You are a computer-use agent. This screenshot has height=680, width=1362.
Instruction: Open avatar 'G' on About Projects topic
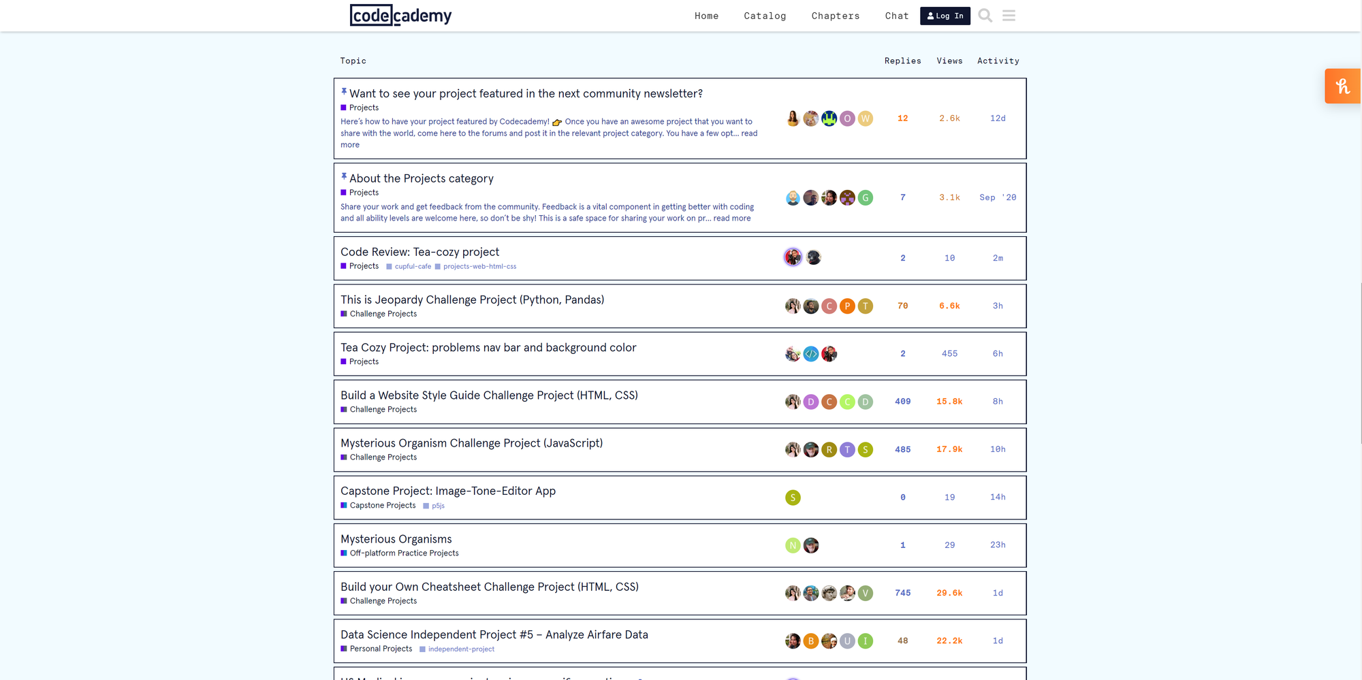point(866,198)
